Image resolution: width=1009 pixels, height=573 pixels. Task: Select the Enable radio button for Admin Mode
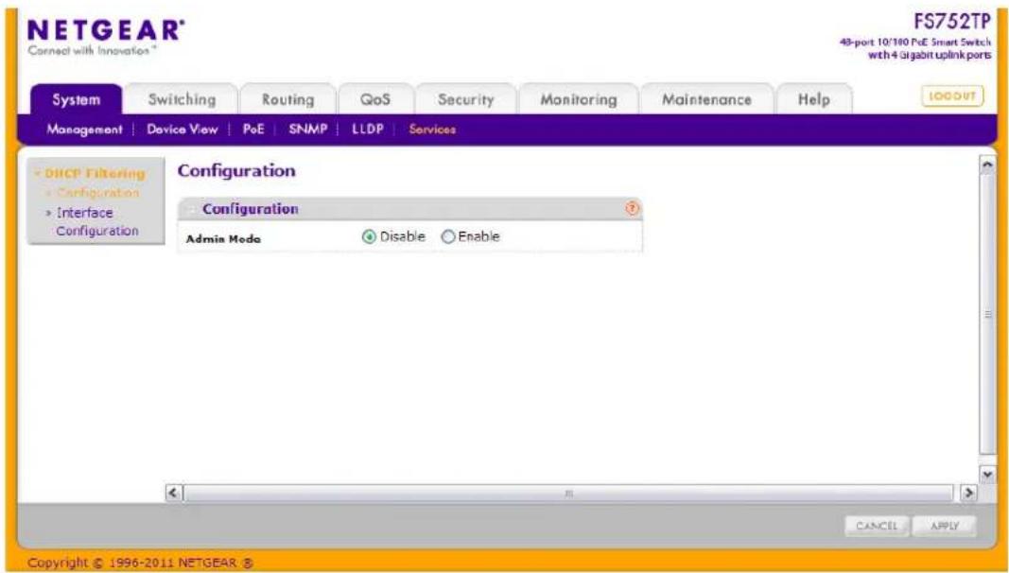click(448, 237)
